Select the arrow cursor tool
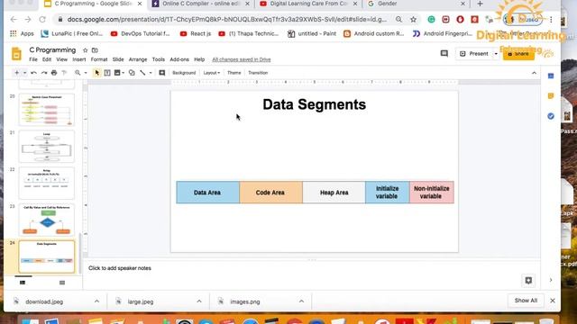This screenshot has height=324, width=577. 96,73
